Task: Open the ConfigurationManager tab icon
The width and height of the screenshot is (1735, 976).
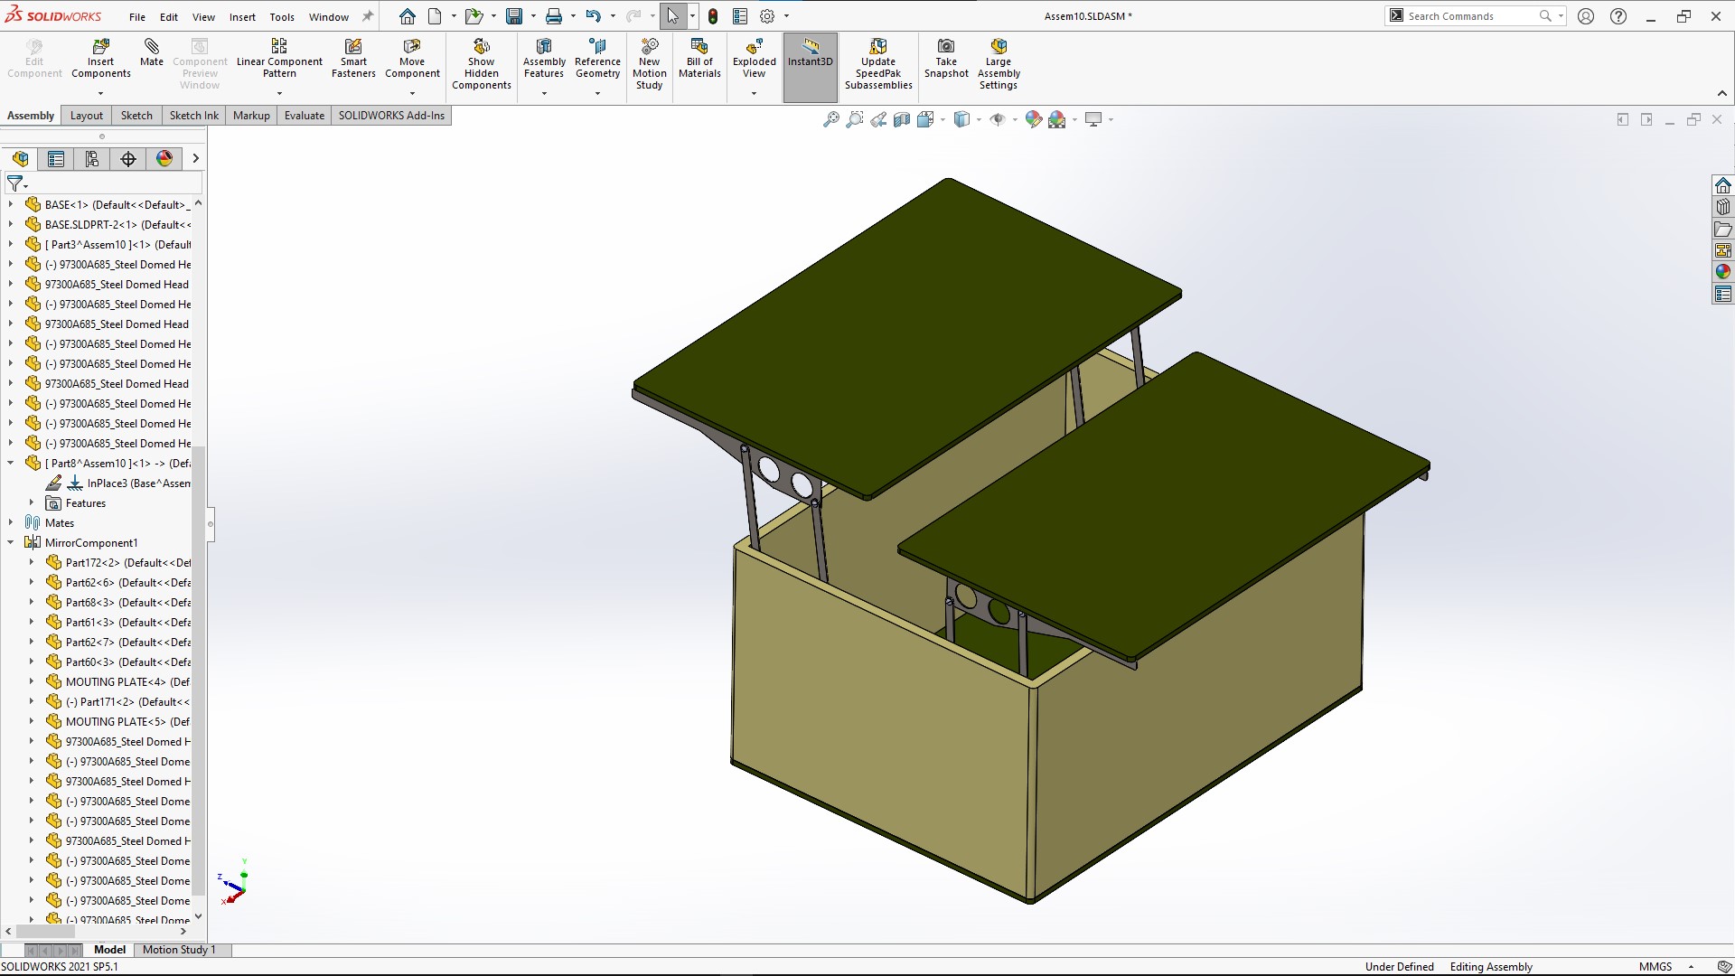Action: [92, 159]
